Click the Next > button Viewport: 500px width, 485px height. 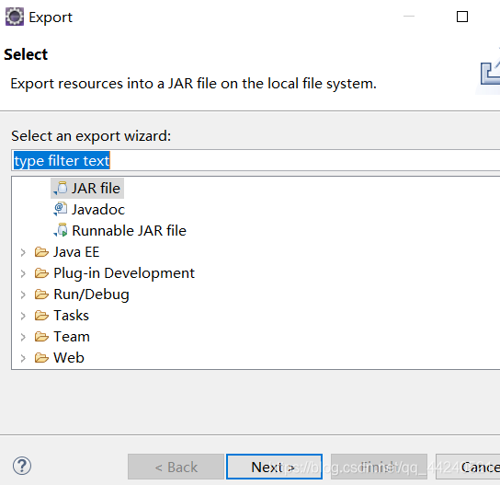(x=274, y=467)
